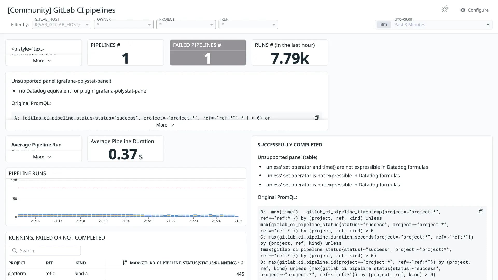Open the PROJECT filter dropdown
This screenshot has width=498, height=280.
186,24
